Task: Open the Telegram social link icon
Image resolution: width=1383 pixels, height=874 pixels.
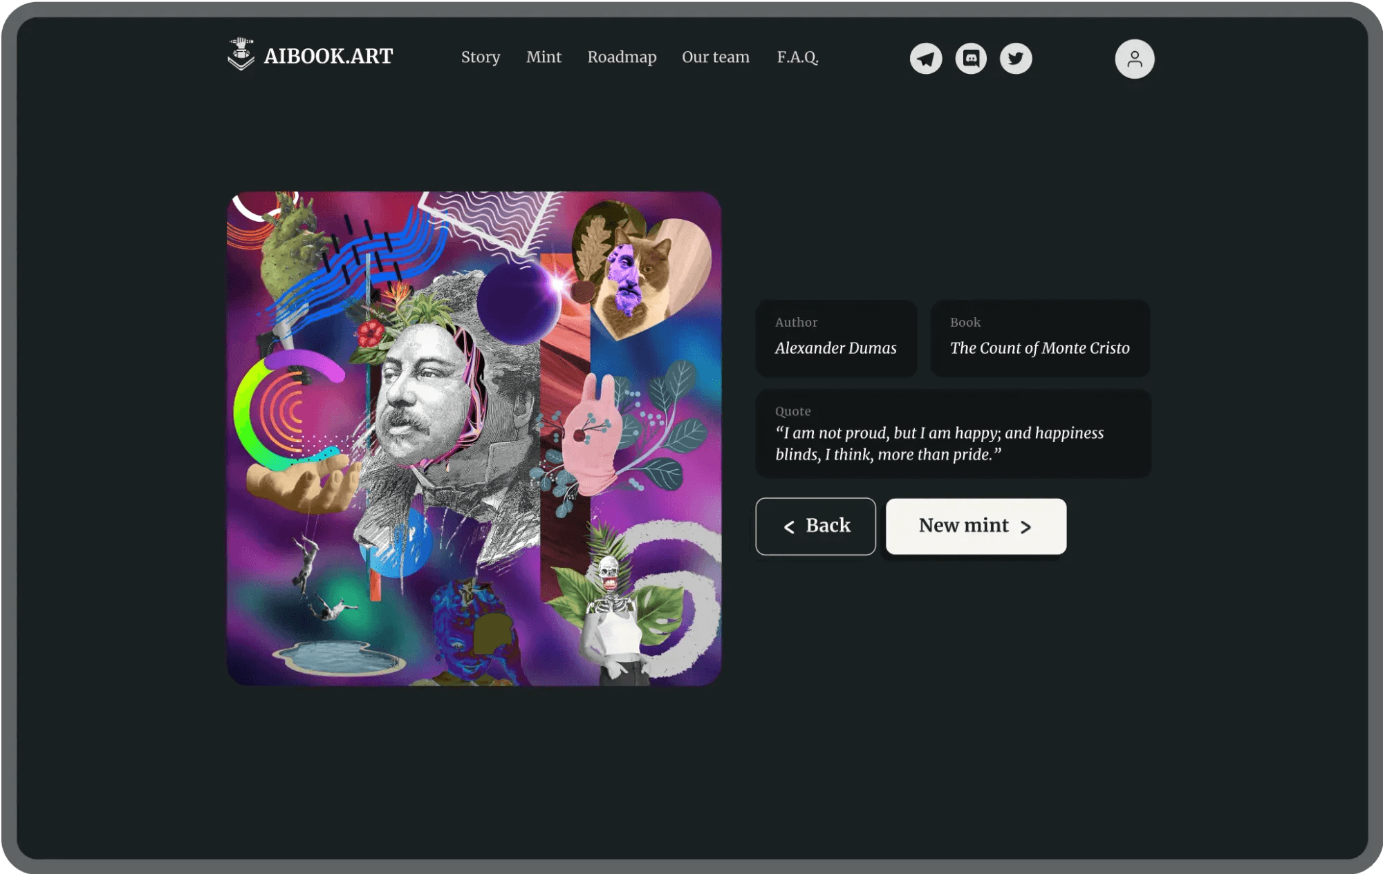Action: 926,59
